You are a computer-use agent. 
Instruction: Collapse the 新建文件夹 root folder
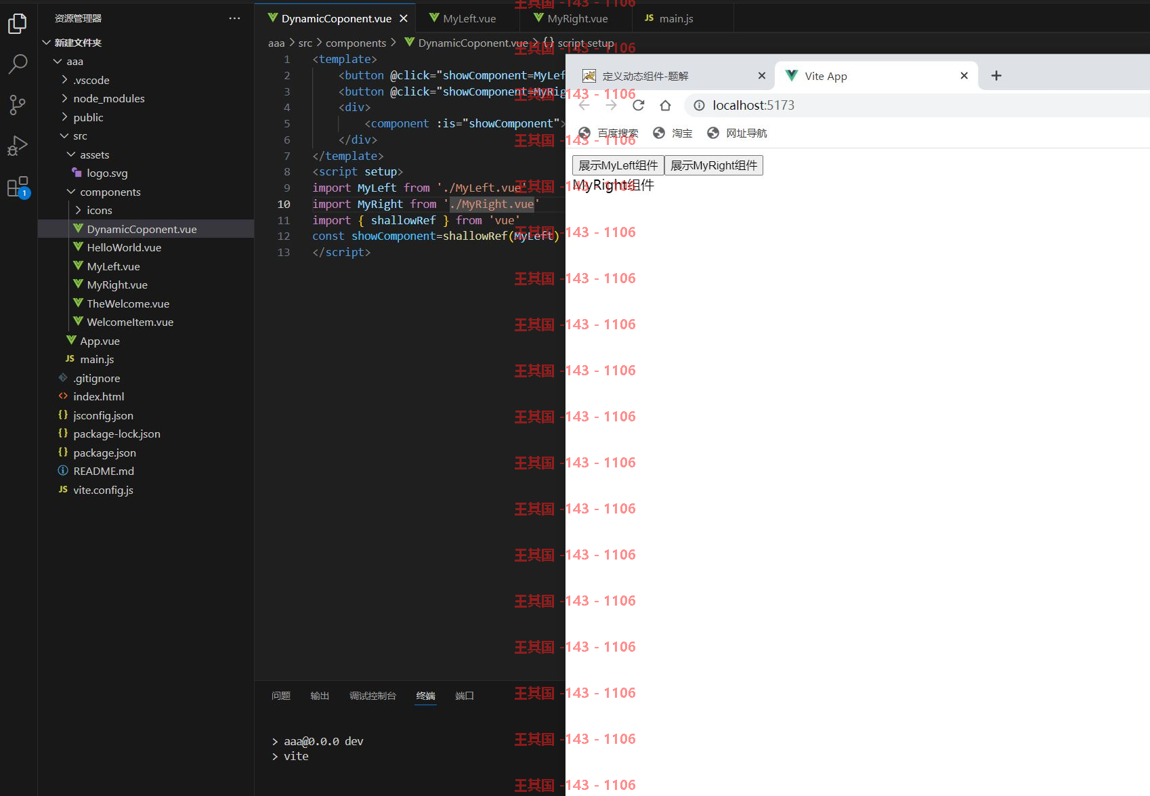point(146,43)
